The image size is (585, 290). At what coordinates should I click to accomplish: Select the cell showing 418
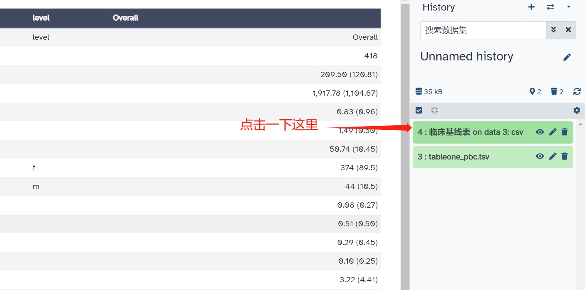point(371,56)
